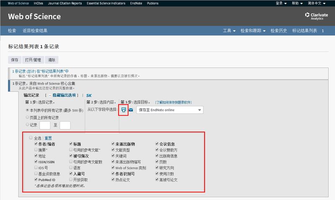Click the 重置 reset link
Image resolution: width=335 pixels, height=200 pixels.
[x=48, y=138]
